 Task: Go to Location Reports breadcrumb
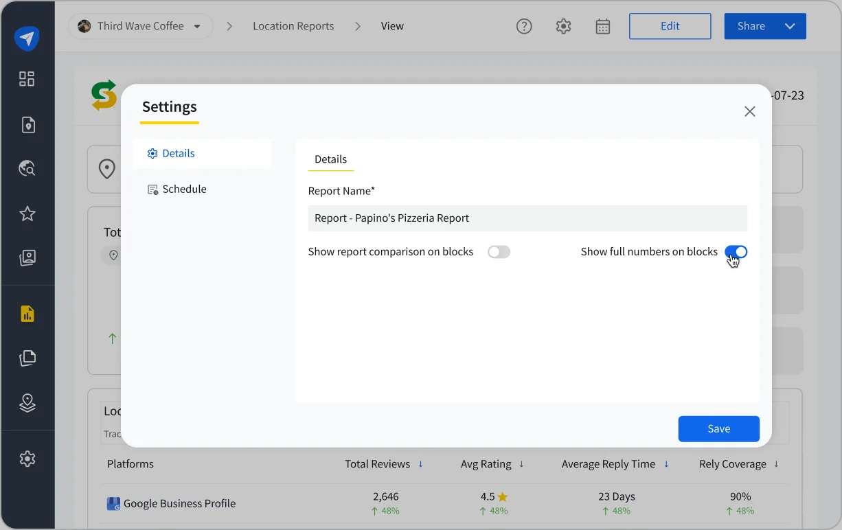pyautogui.click(x=293, y=26)
